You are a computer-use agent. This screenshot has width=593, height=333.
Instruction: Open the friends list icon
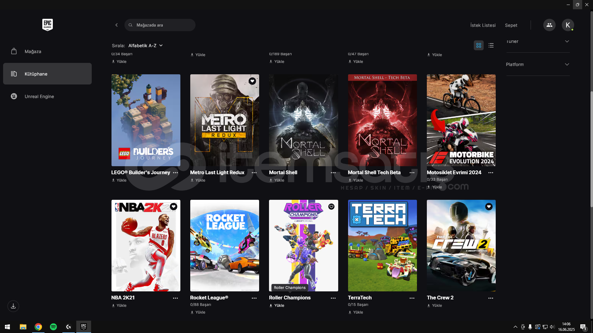click(x=549, y=25)
